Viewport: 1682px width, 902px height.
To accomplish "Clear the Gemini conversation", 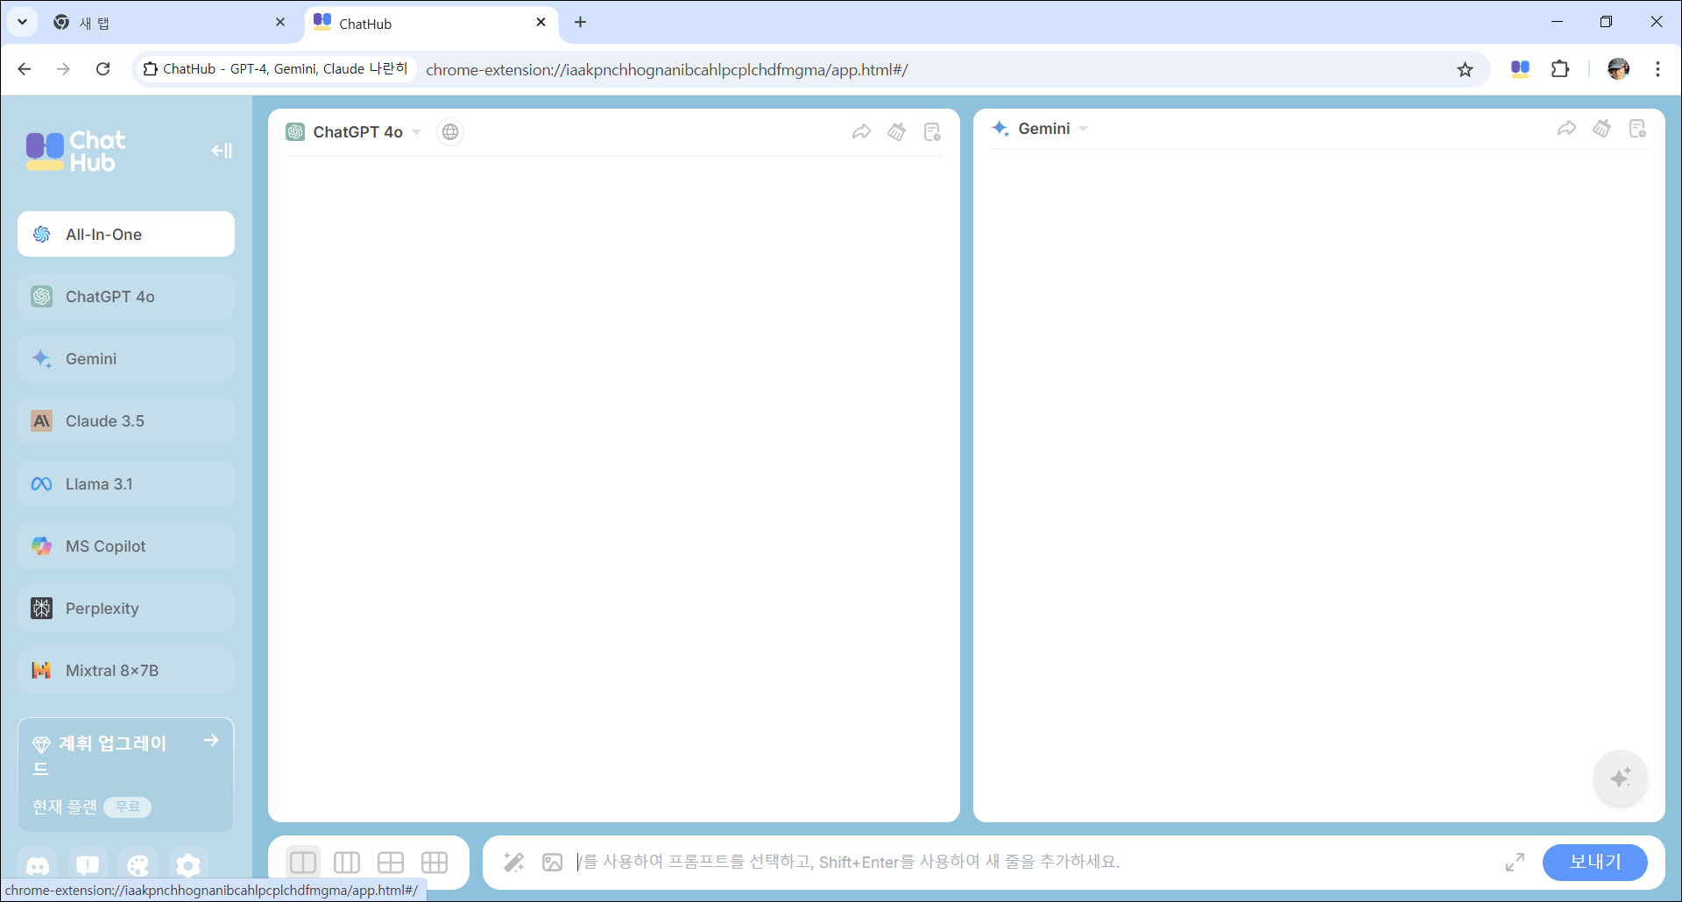I will pyautogui.click(x=1601, y=129).
